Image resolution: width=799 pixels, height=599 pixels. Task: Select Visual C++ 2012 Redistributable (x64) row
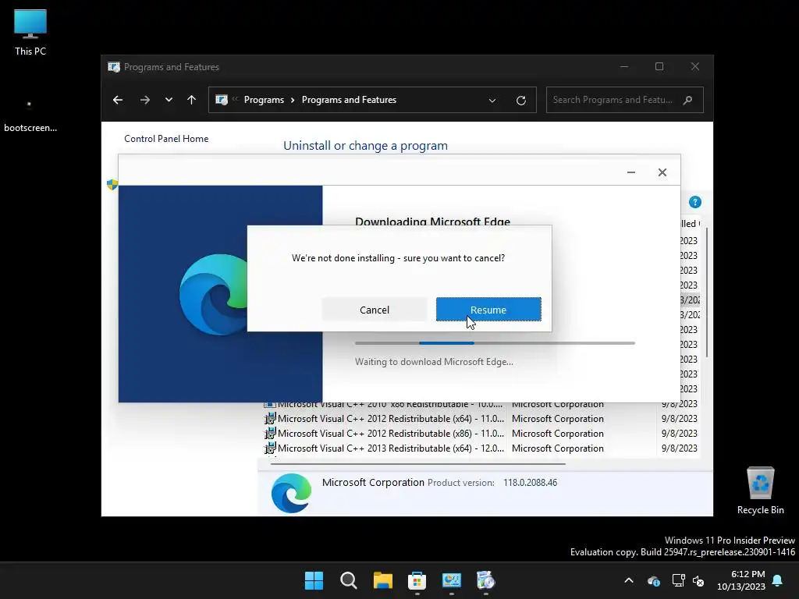tap(481, 419)
